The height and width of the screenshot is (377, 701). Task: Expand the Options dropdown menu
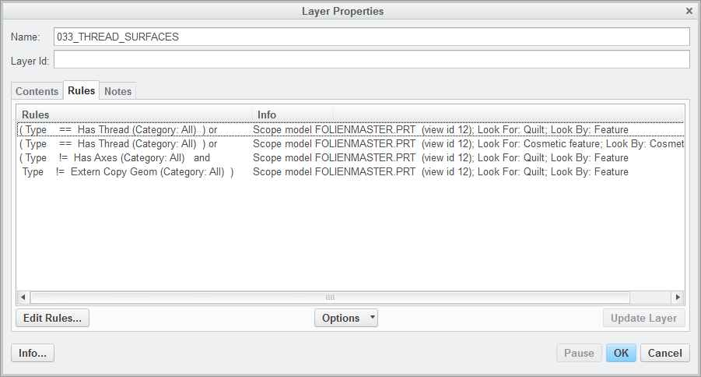click(346, 318)
